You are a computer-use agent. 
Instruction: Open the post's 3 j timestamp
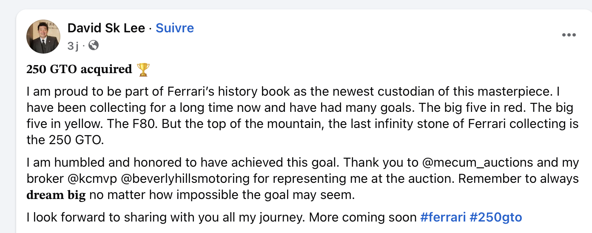coord(73,45)
